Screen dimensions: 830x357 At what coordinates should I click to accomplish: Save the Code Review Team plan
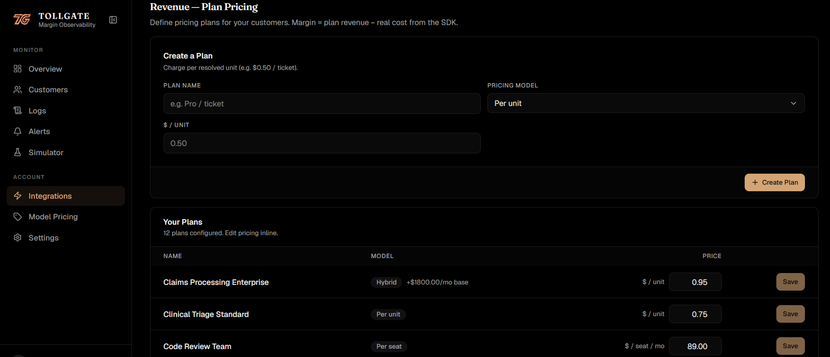(790, 346)
